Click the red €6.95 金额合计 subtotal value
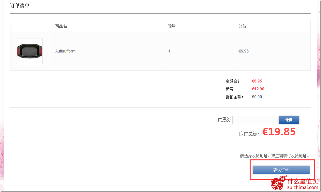 click(257, 81)
